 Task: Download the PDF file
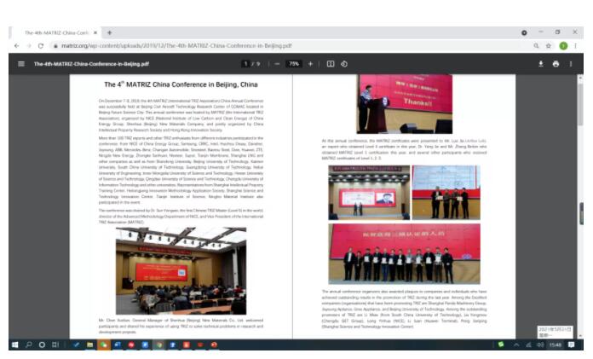tap(540, 64)
